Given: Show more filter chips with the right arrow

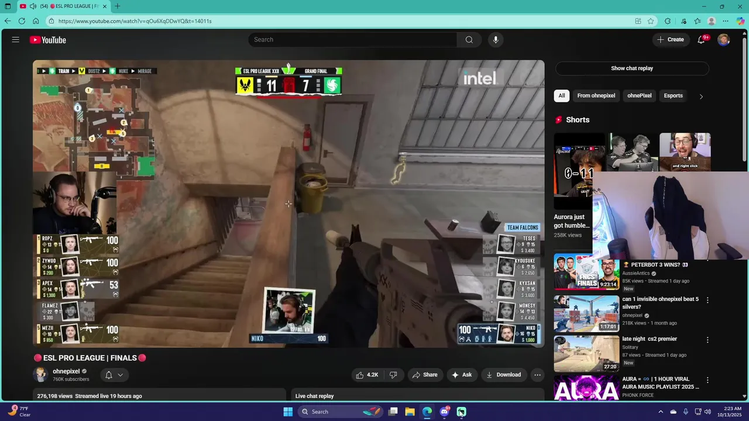Looking at the screenshot, I should click(701, 96).
